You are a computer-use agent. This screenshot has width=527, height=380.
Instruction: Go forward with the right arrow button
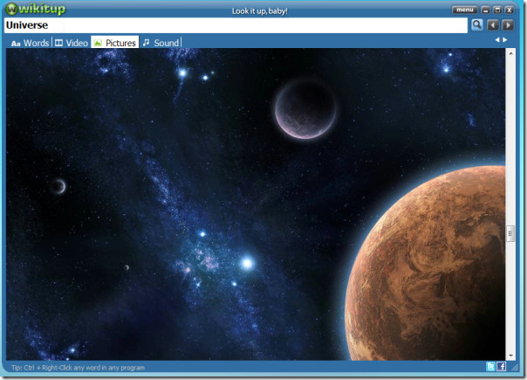[508, 25]
